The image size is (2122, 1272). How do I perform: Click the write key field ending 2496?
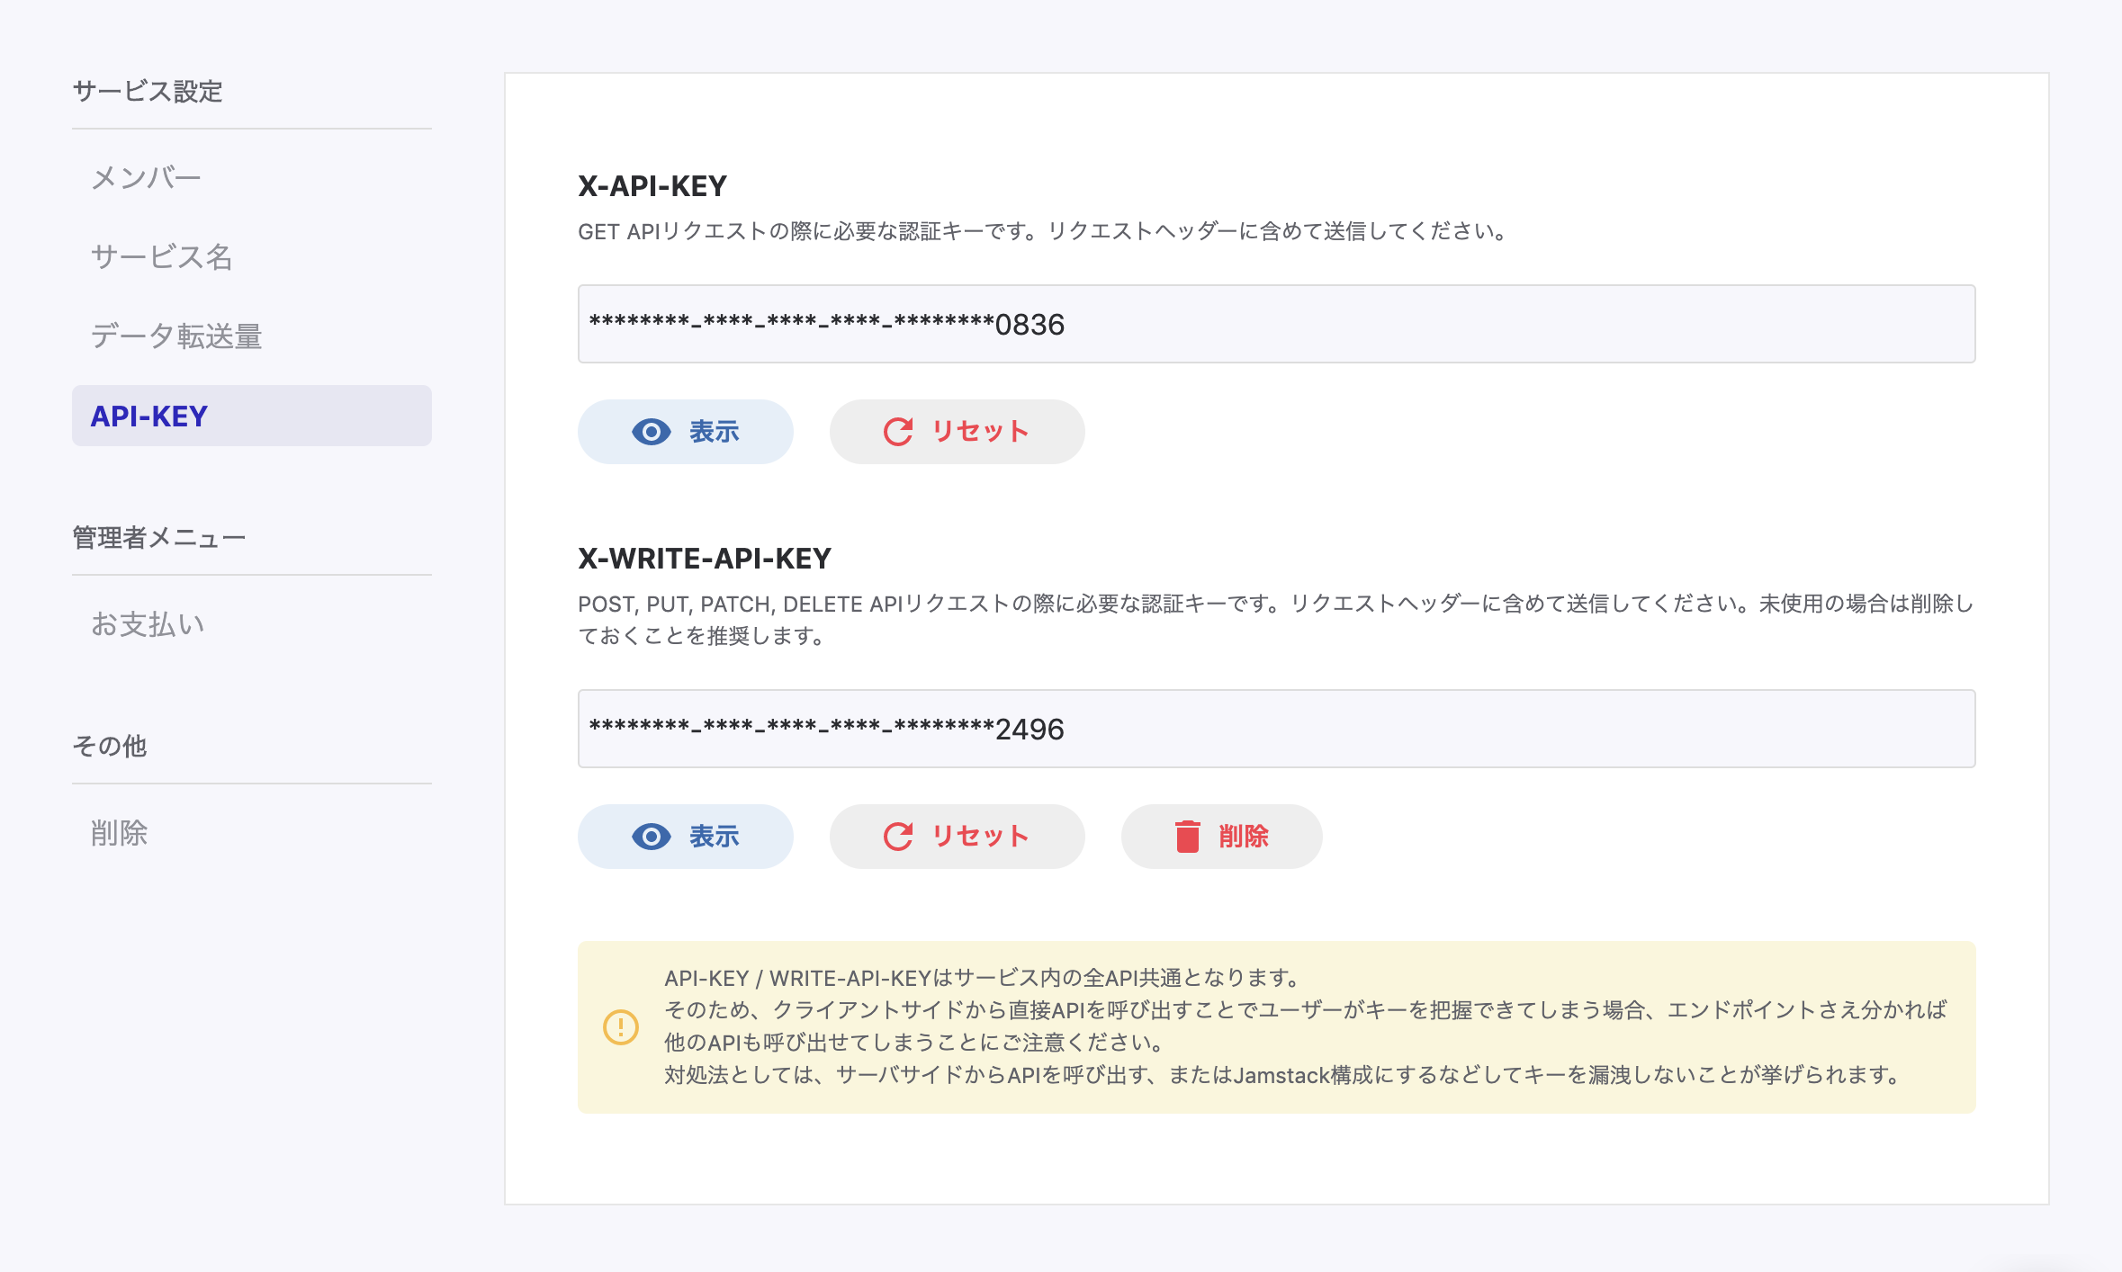click(1275, 729)
